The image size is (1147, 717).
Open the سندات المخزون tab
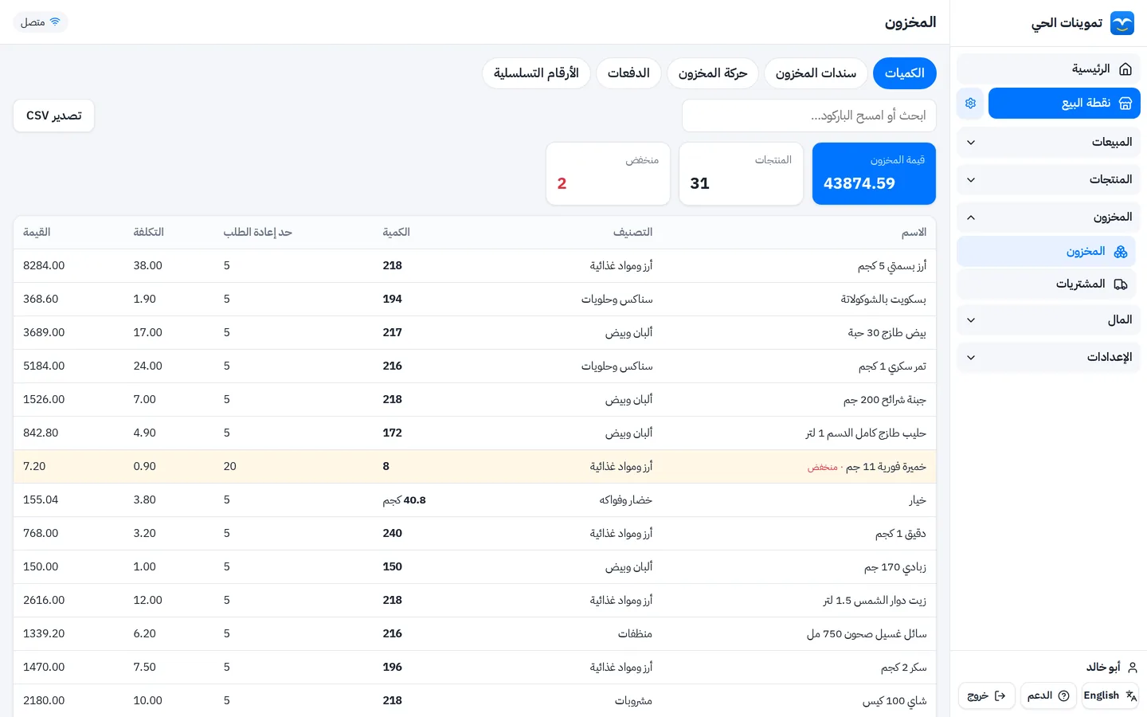tap(816, 73)
